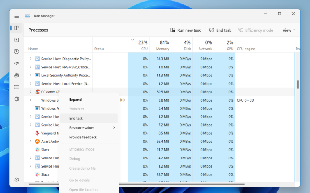The height and width of the screenshot is (193, 310).
Task: Open the View dropdown menu
Action: [289, 30]
